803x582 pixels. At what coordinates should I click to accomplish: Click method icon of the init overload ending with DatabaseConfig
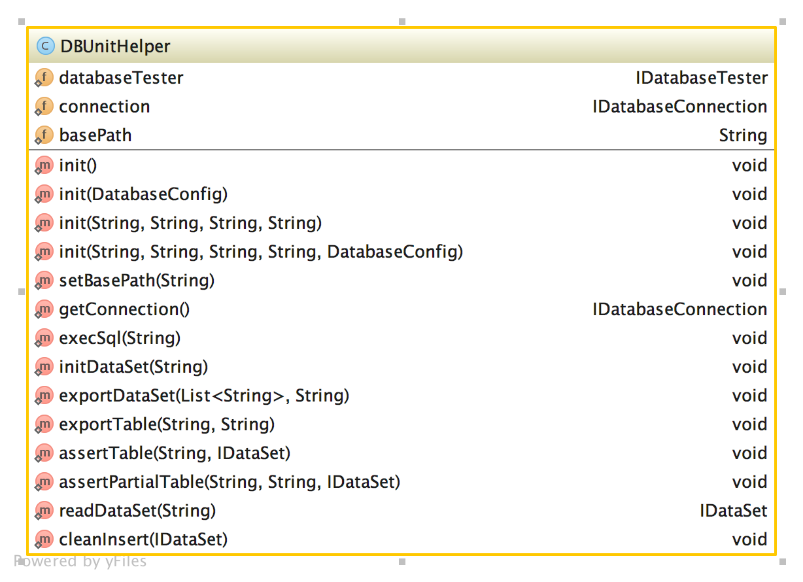coord(44,252)
